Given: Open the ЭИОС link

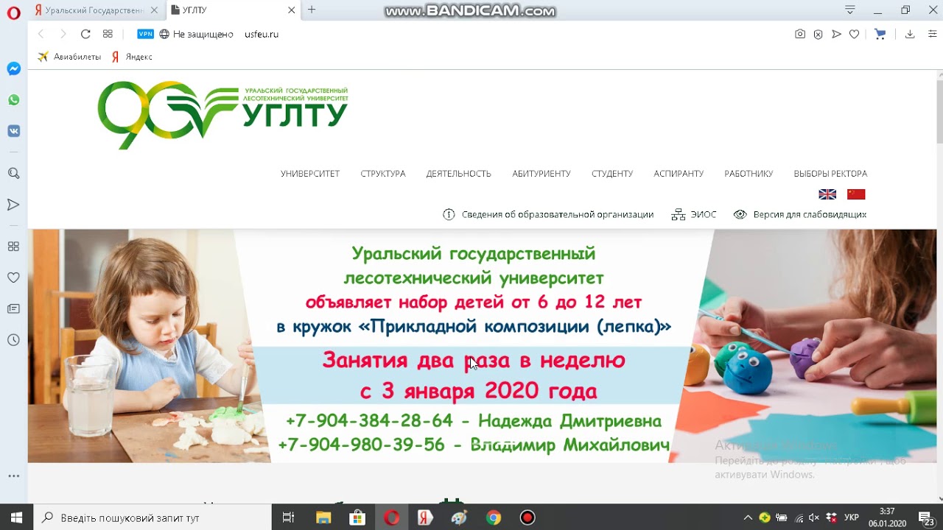Looking at the screenshot, I should pos(694,214).
